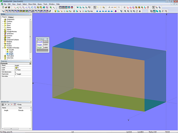Click the first magnifier zoom icon
Image resolution: width=178 pixels, height=133 pixels.
(x=125, y=11)
